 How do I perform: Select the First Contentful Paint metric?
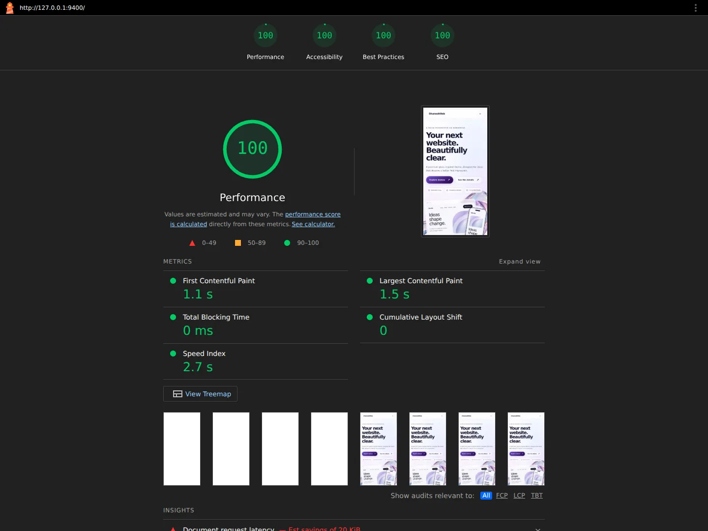[256, 289]
